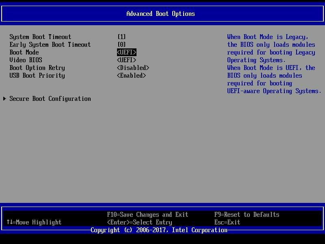This screenshot has width=325, height=244.
Task: Click the <Enter>=Select Entry hint
Action: [x=139, y=222]
